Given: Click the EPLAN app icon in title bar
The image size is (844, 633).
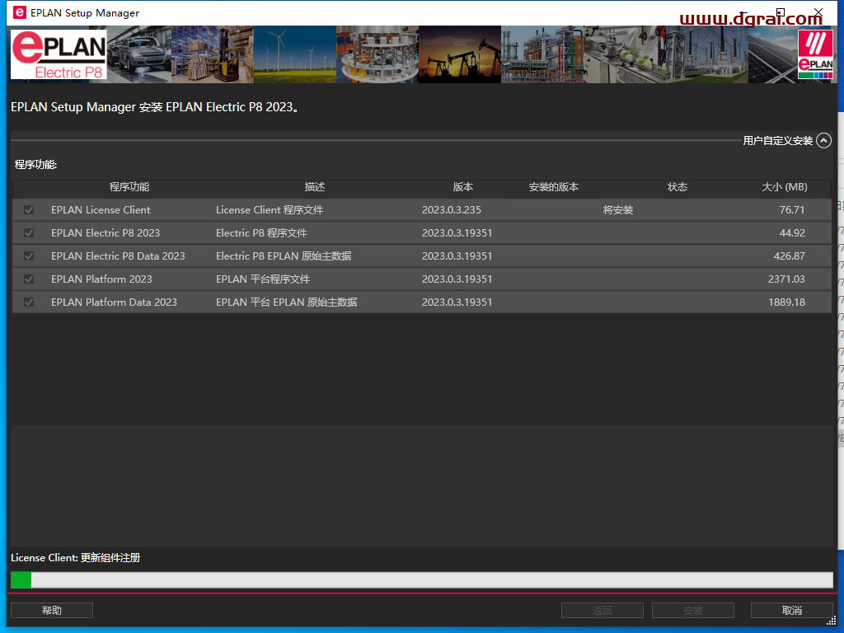Looking at the screenshot, I should pos(20,12).
